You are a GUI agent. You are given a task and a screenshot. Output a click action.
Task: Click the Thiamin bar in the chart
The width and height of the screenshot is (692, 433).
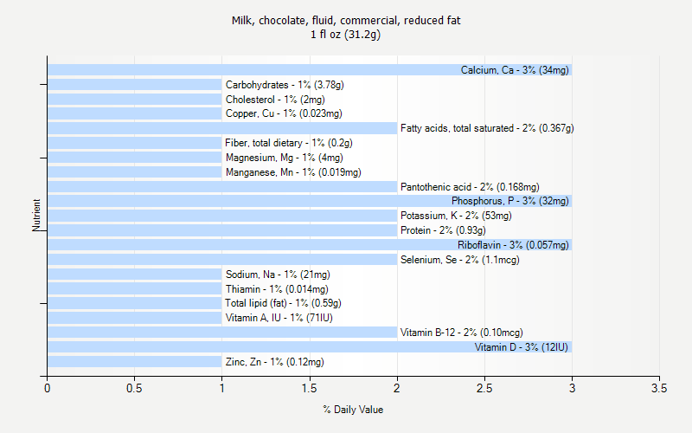point(135,289)
